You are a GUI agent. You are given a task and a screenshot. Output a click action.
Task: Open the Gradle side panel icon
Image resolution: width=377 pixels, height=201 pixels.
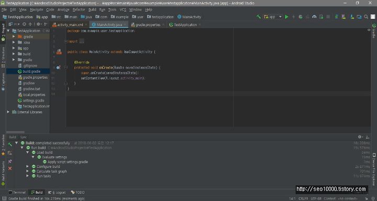[x=374, y=31]
